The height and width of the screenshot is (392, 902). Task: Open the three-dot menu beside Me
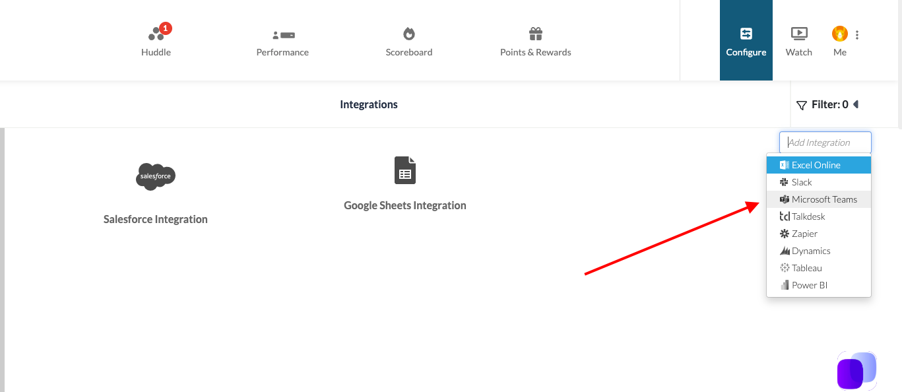pyautogui.click(x=857, y=35)
